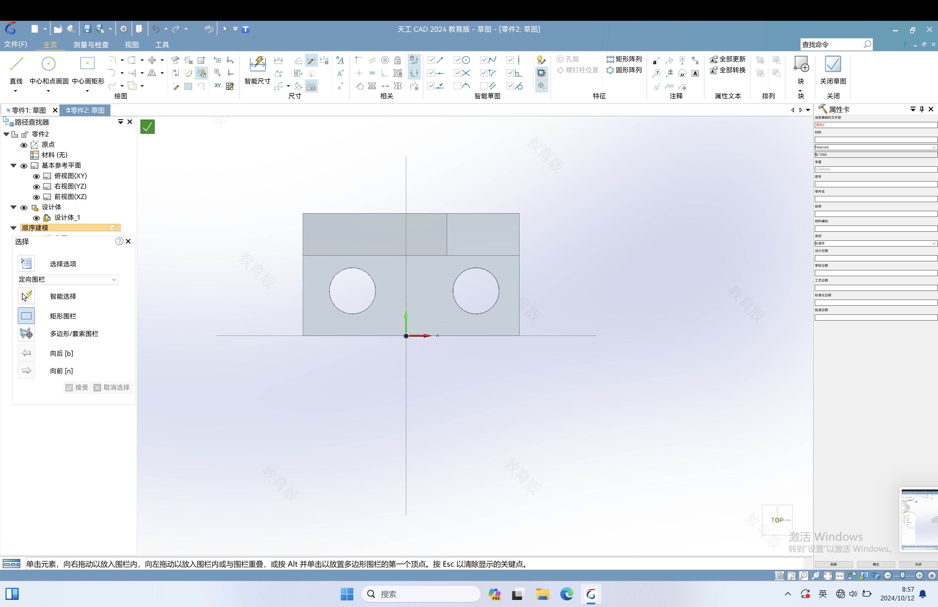938x607 pixels.
Task: Click the Undo arrow icon
Action: 156,29
